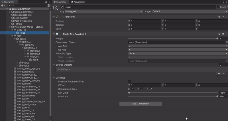This screenshot has height=121, width=228.
Task: Open Constrained Object picker circle icon
Action: click(x=227, y=42)
